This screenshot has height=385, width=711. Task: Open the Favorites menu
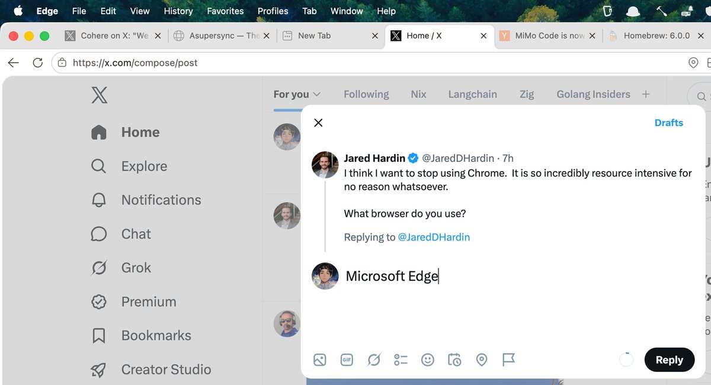click(x=225, y=11)
